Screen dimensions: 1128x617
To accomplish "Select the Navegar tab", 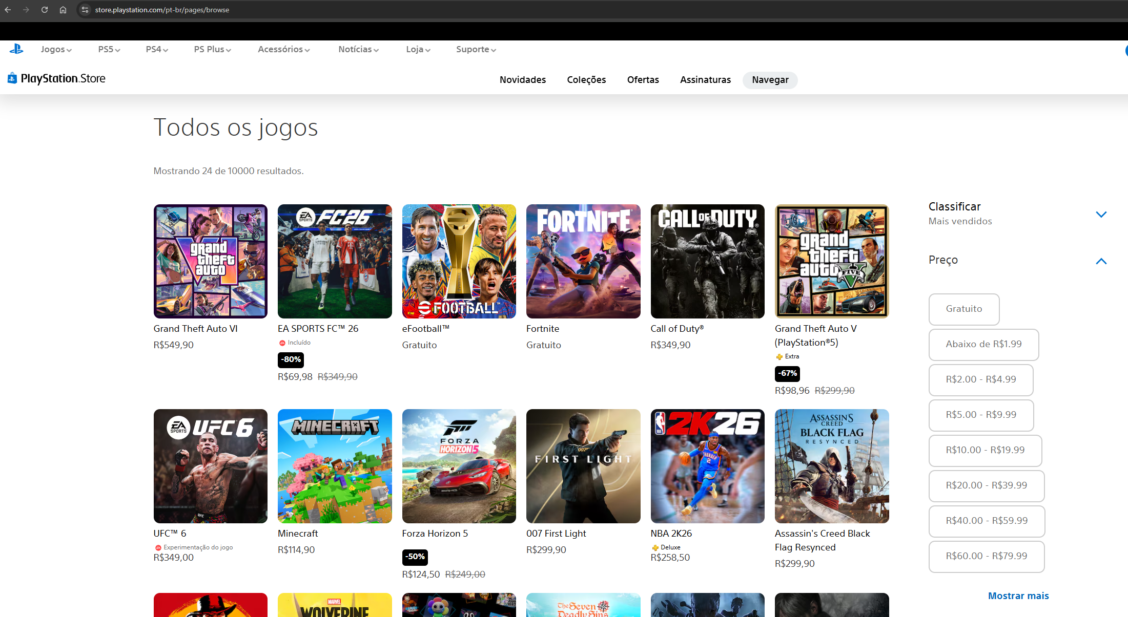I will [x=770, y=80].
